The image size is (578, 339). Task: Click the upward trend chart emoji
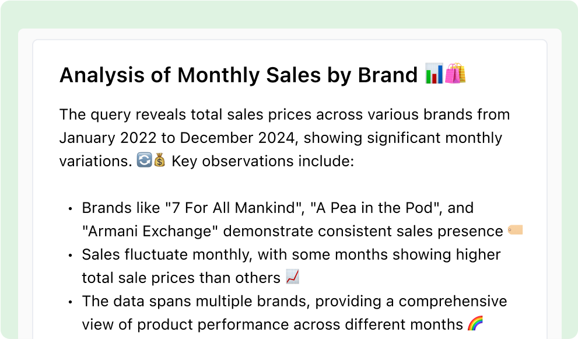[293, 277]
